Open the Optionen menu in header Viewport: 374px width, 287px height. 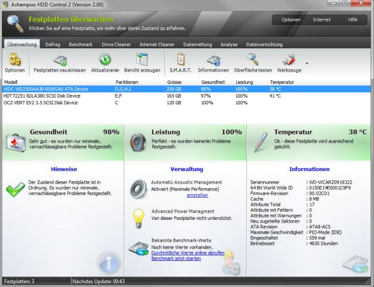click(x=291, y=20)
